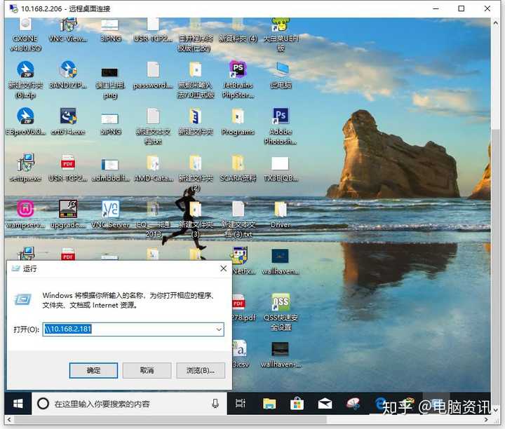The image size is (505, 429).
Task: Close the 运行 dialog
Action: tap(223, 268)
